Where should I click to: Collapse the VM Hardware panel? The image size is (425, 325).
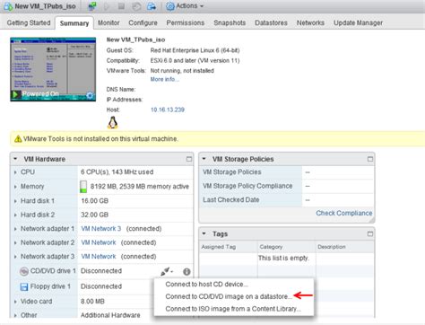[x=15, y=159]
